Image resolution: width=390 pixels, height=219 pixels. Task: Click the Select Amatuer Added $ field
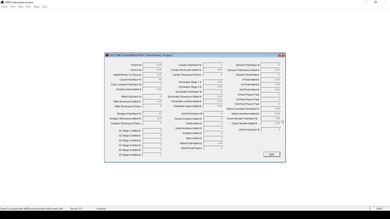click(x=213, y=128)
